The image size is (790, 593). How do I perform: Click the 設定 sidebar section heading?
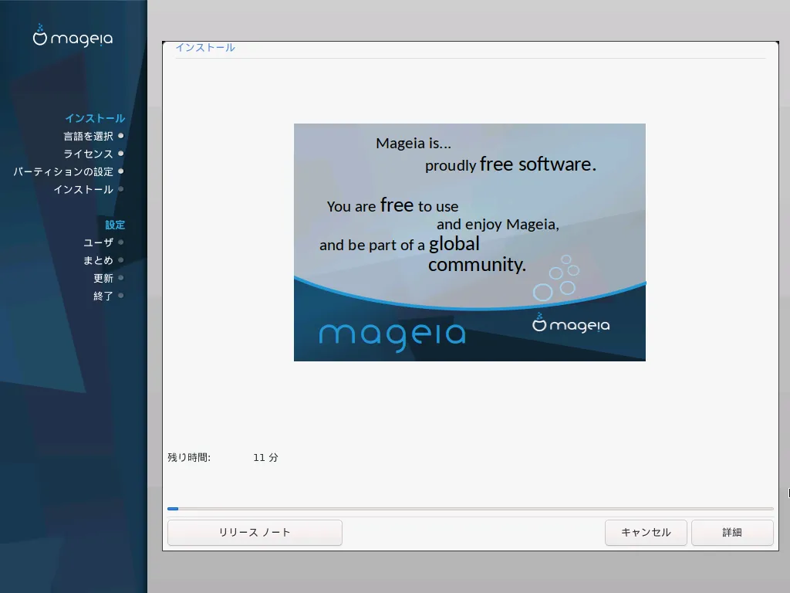115,225
